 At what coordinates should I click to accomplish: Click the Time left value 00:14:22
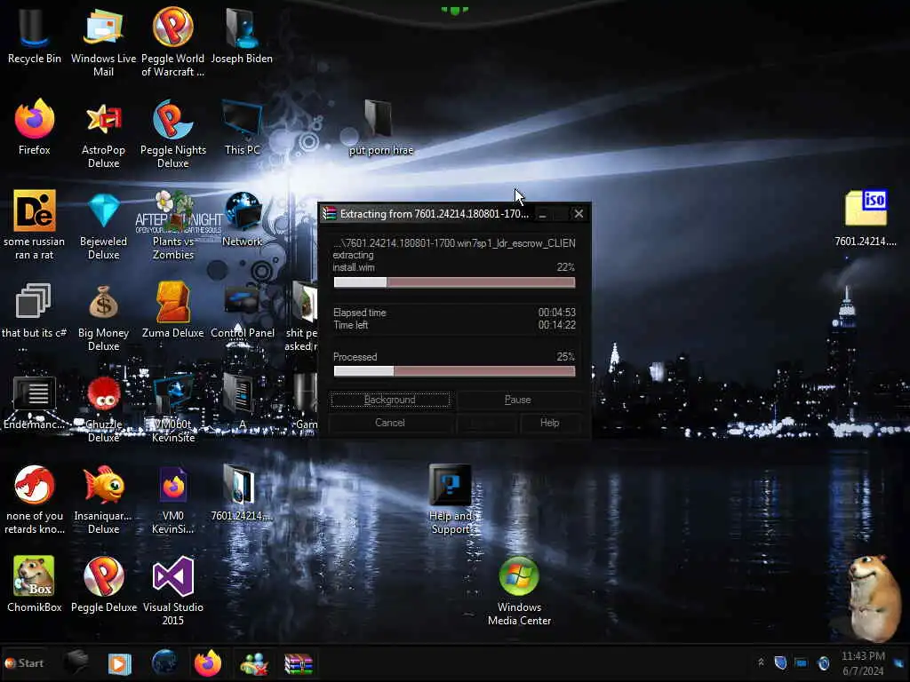[x=556, y=325]
